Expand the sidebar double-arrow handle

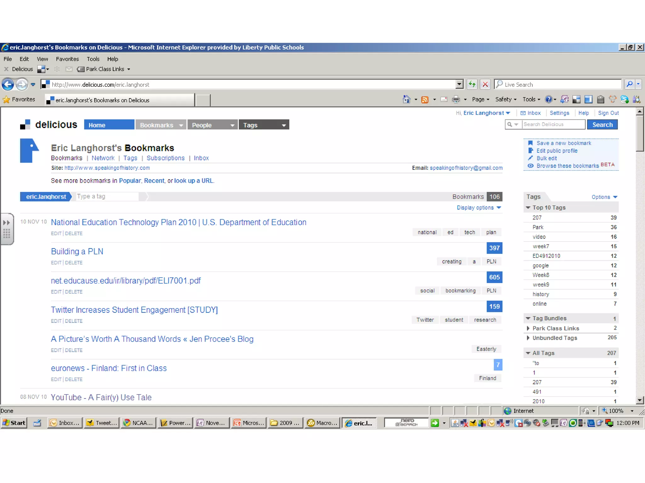coord(6,223)
